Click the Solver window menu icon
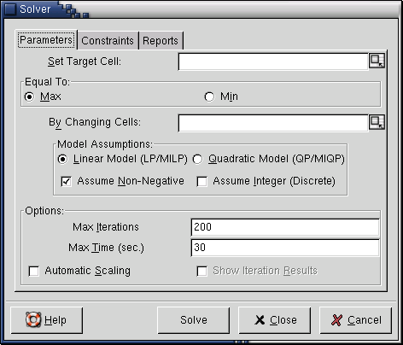This screenshot has width=403, height=345. point(10,9)
